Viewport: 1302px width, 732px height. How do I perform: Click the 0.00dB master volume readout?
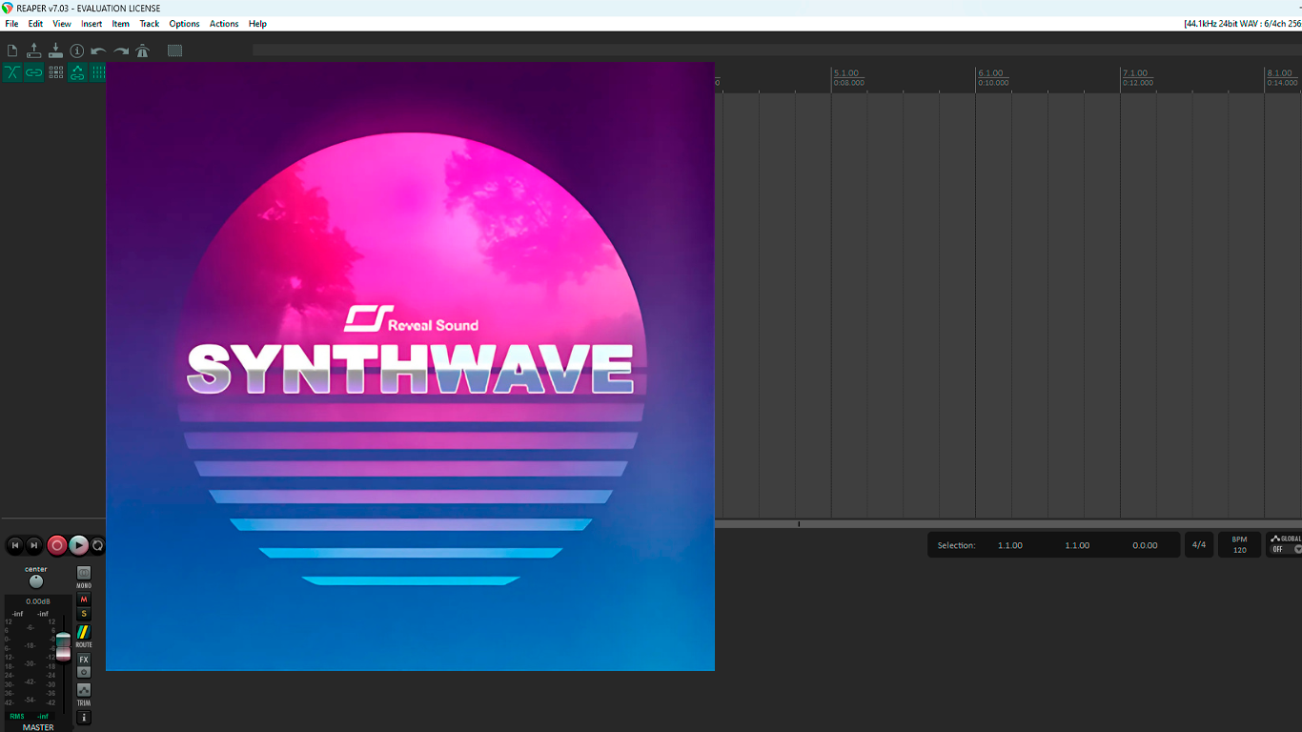(x=38, y=601)
